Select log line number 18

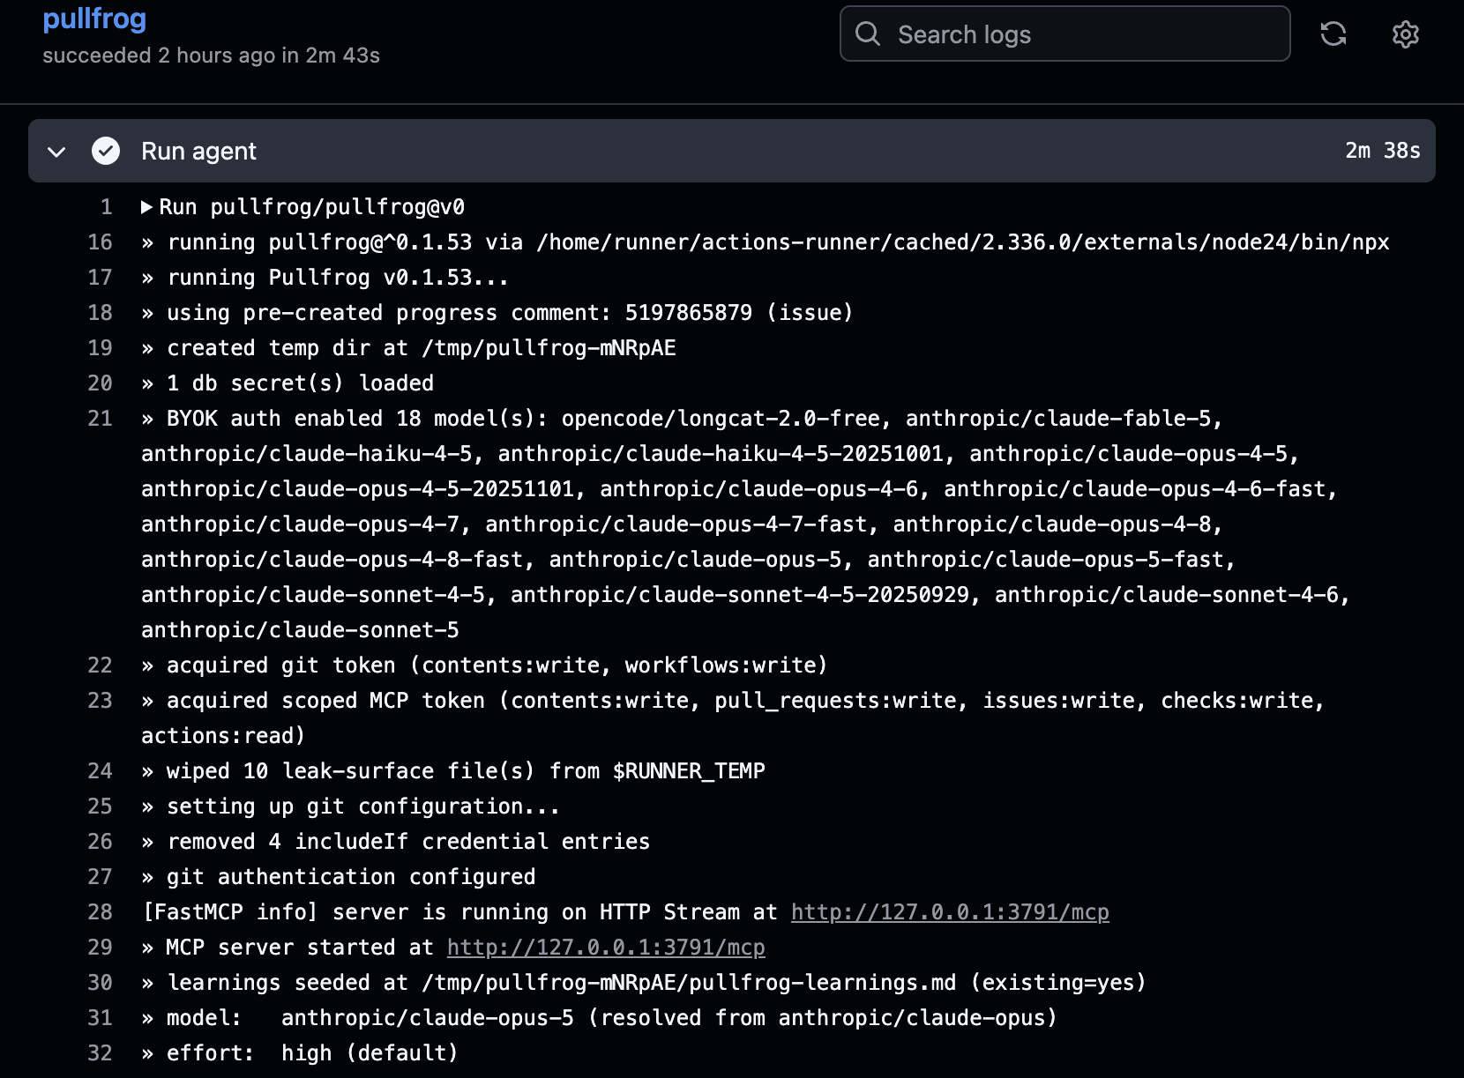tap(101, 313)
